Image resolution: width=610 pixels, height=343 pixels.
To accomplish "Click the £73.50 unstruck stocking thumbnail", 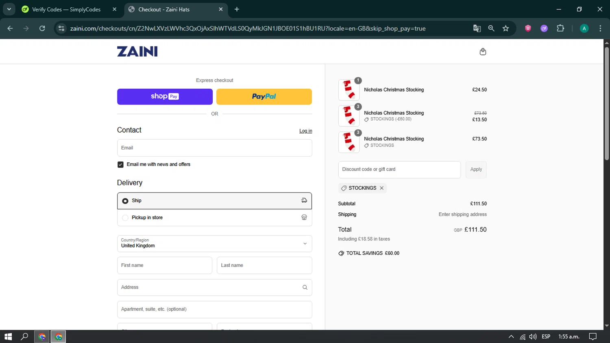I will point(349,142).
